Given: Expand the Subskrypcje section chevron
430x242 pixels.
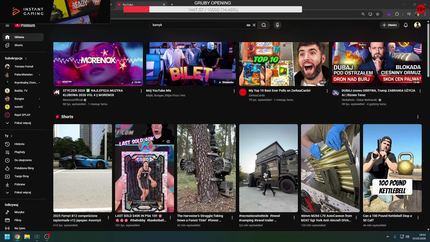Looking at the screenshot, I should coord(26,58).
